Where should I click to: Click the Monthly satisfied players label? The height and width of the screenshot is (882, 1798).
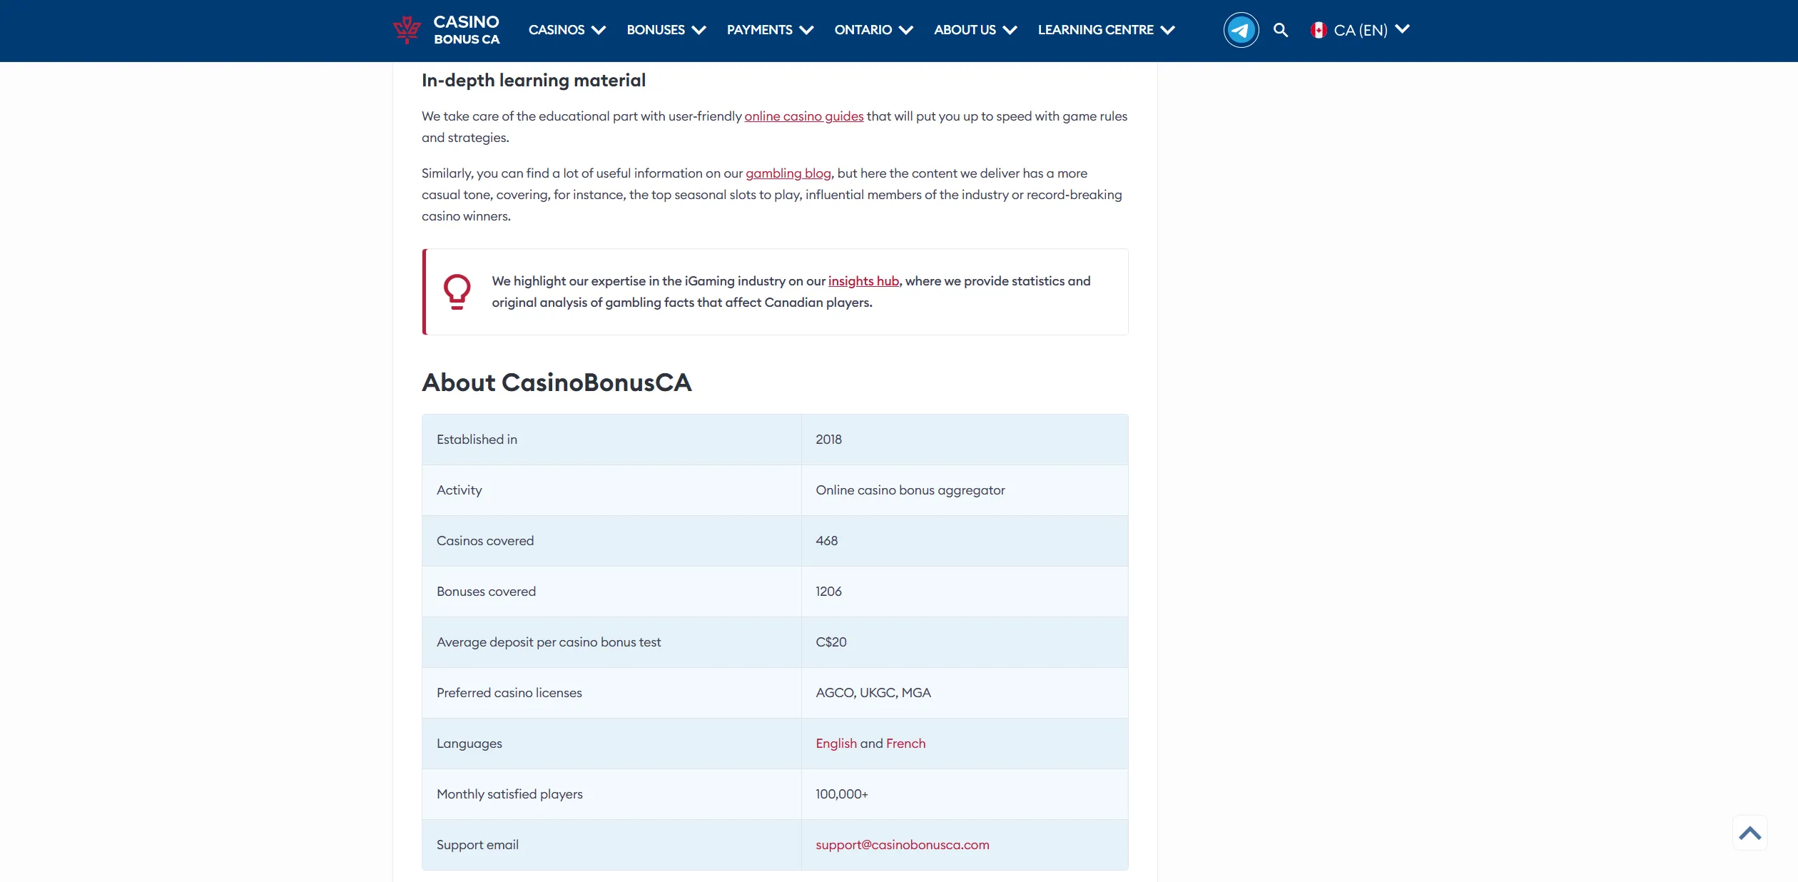pyautogui.click(x=509, y=794)
